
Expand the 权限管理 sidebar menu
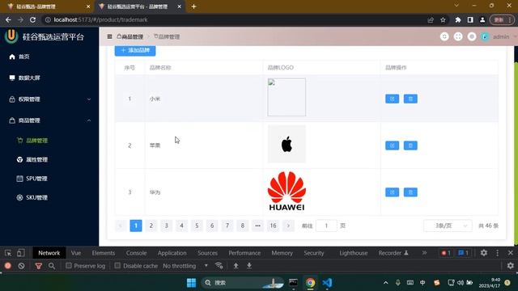tap(49, 99)
